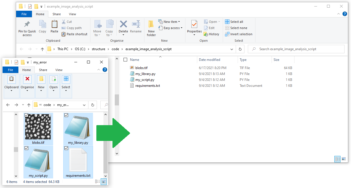351x188 pixels.
Task: Open the File menu in my_error window
Action: (x=10, y=70)
